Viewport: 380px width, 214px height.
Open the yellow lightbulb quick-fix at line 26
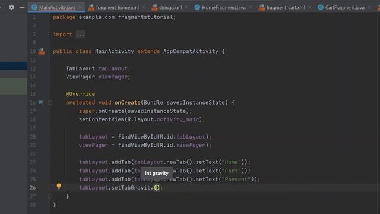tap(59, 186)
